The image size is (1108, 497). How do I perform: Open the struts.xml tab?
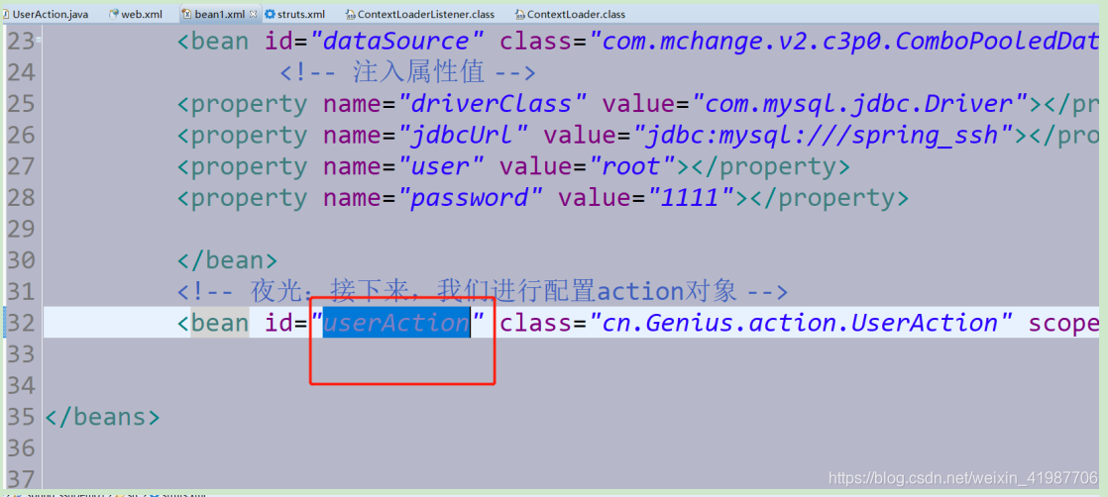pos(301,14)
